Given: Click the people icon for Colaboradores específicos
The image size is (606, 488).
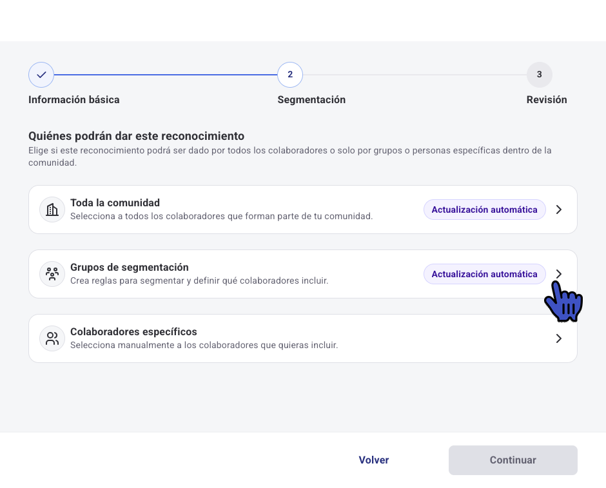Looking at the screenshot, I should tap(52, 338).
